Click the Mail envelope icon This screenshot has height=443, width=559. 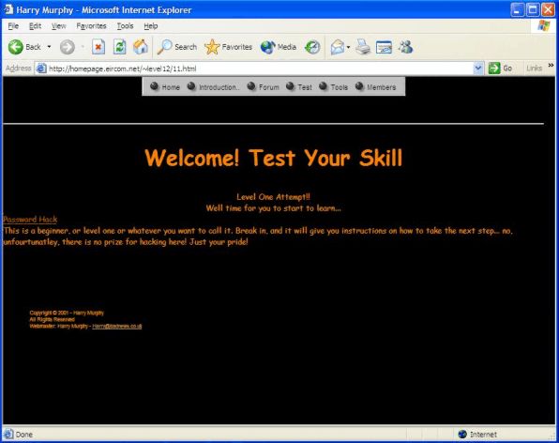click(x=338, y=47)
